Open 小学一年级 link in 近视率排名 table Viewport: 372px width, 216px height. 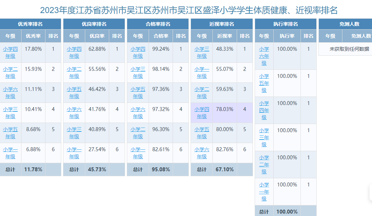(201, 73)
